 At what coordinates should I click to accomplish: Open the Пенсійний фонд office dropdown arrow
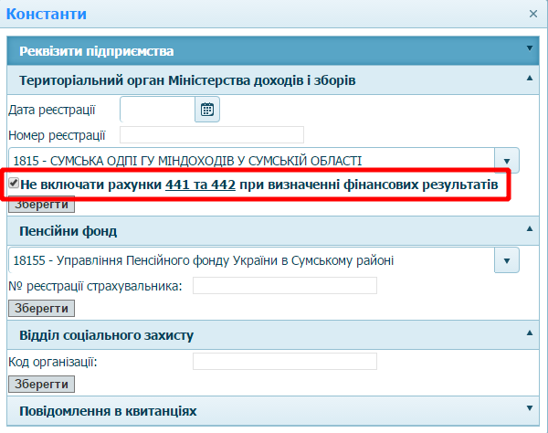[507, 260]
